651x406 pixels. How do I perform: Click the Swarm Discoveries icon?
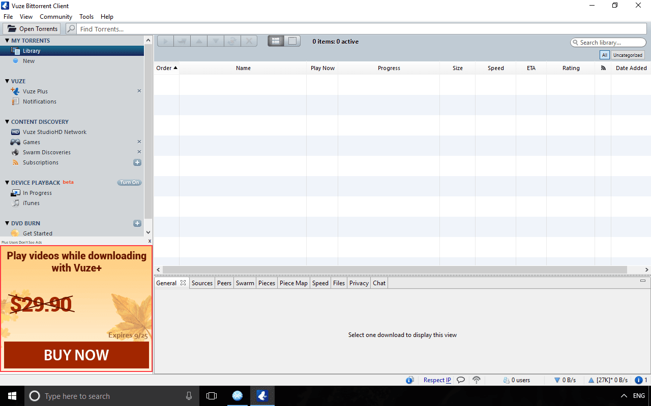(15, 152)
